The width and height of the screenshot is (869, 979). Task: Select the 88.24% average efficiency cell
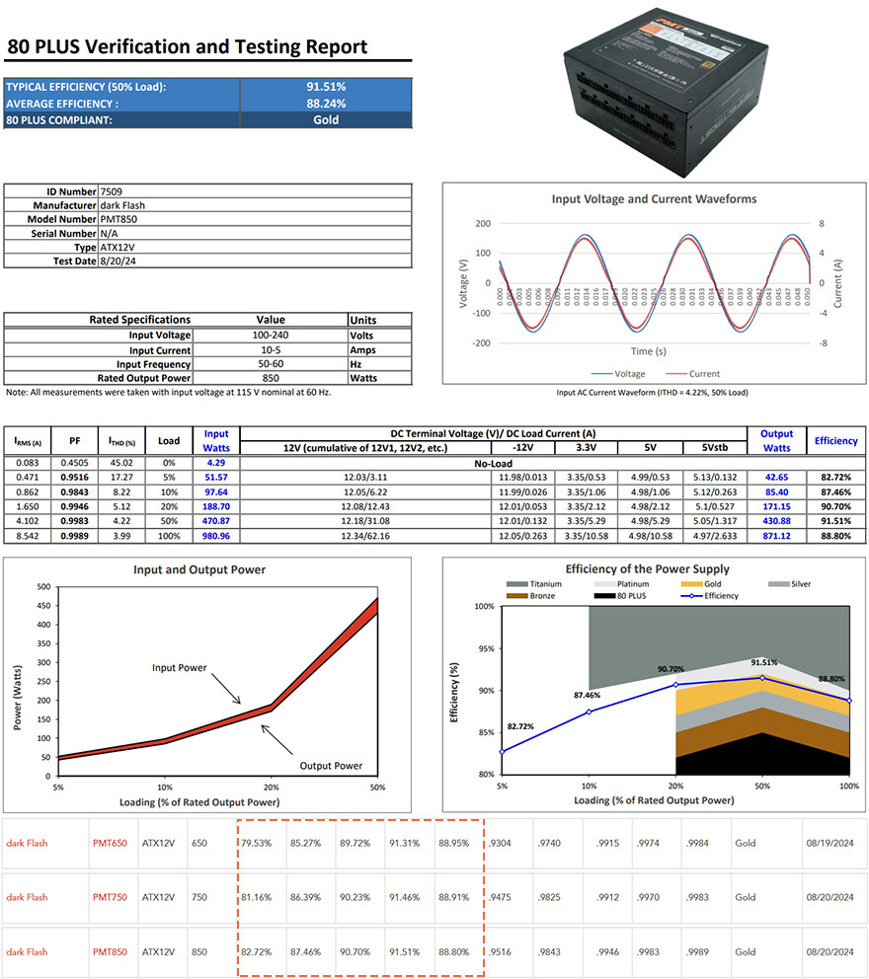click(x=326, y=103)
